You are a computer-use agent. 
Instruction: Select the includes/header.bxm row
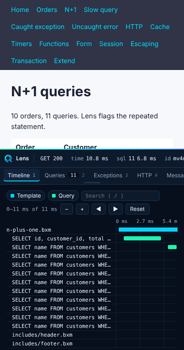click(x=92, y=335)
